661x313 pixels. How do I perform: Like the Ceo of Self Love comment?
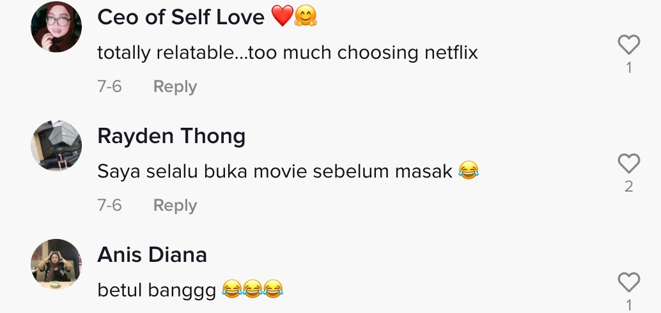coord(629,45)
